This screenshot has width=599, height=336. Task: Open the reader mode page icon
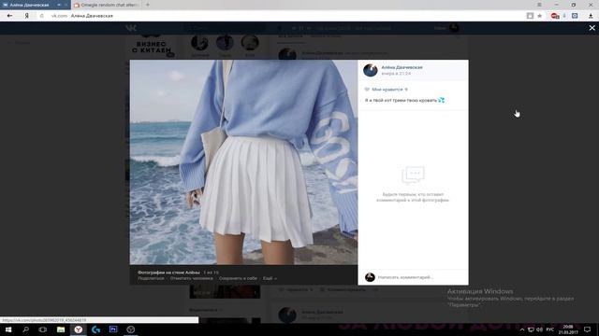(530, 16)
